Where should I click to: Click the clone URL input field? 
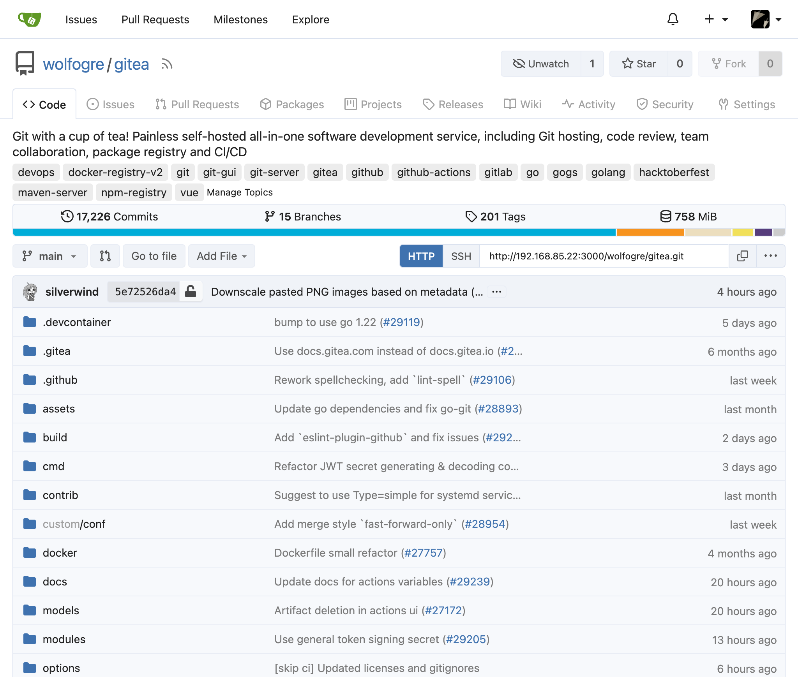coord(604,256)
